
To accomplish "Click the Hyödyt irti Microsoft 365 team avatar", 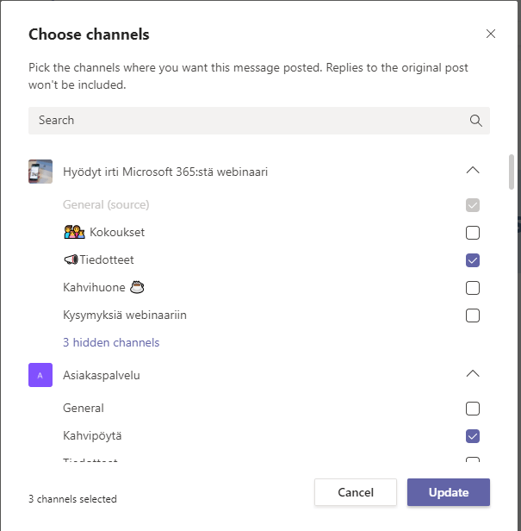I will tap(40, 172).
